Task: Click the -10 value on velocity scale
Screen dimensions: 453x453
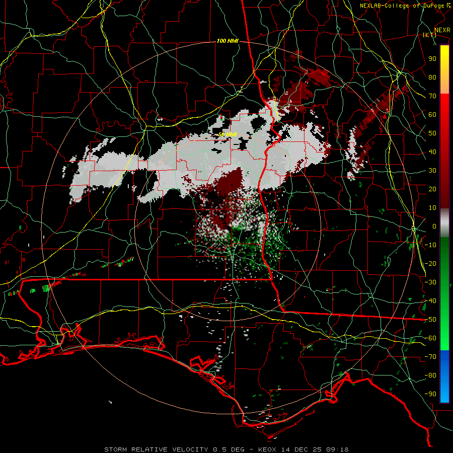Action: pyautogui.click(x=430, y=245)
